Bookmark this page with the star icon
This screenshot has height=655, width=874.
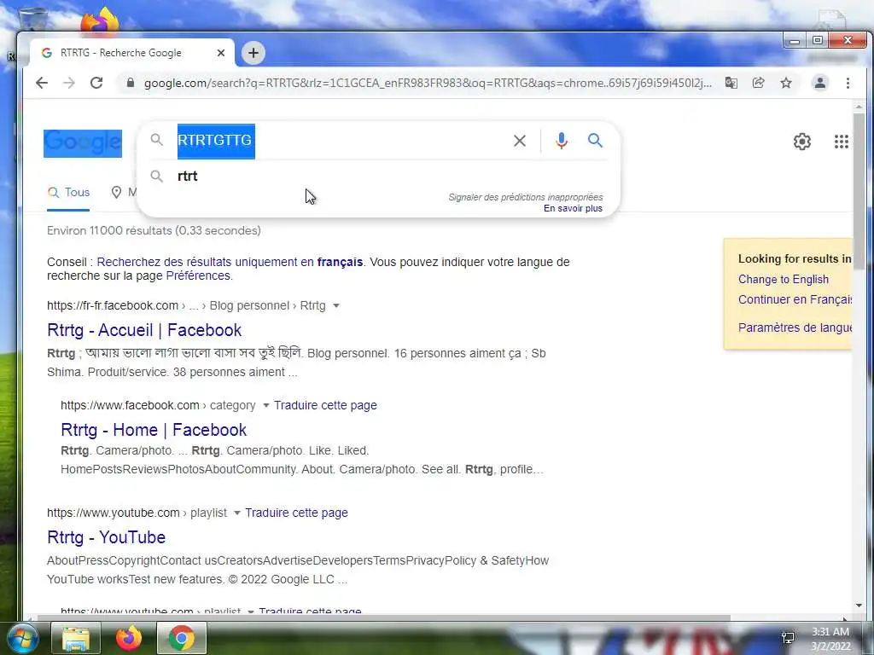point(786,83)
